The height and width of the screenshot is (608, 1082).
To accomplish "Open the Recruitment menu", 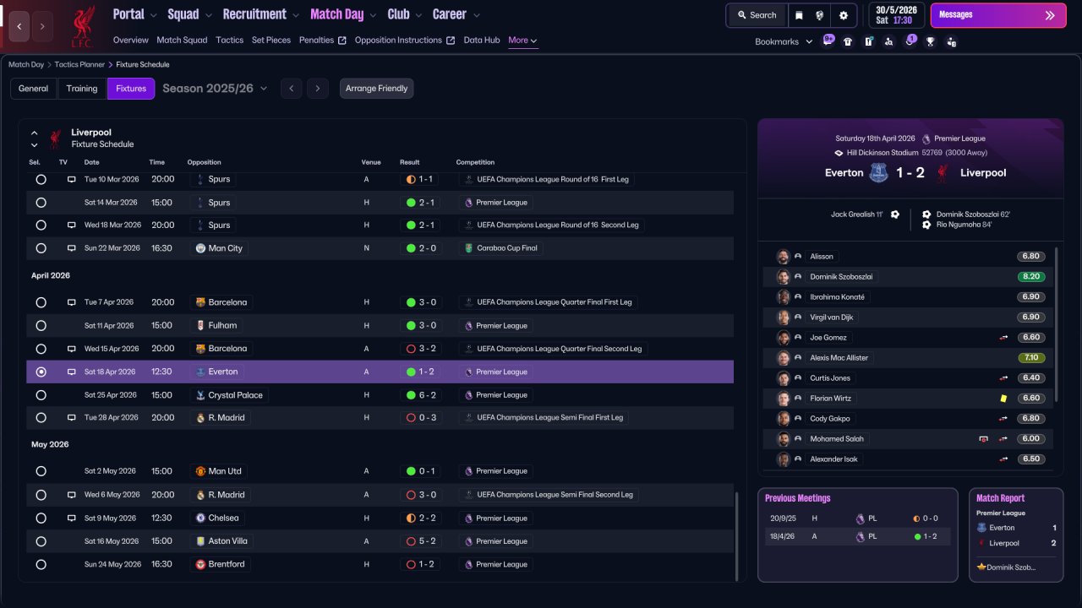I will pos(260,14).
